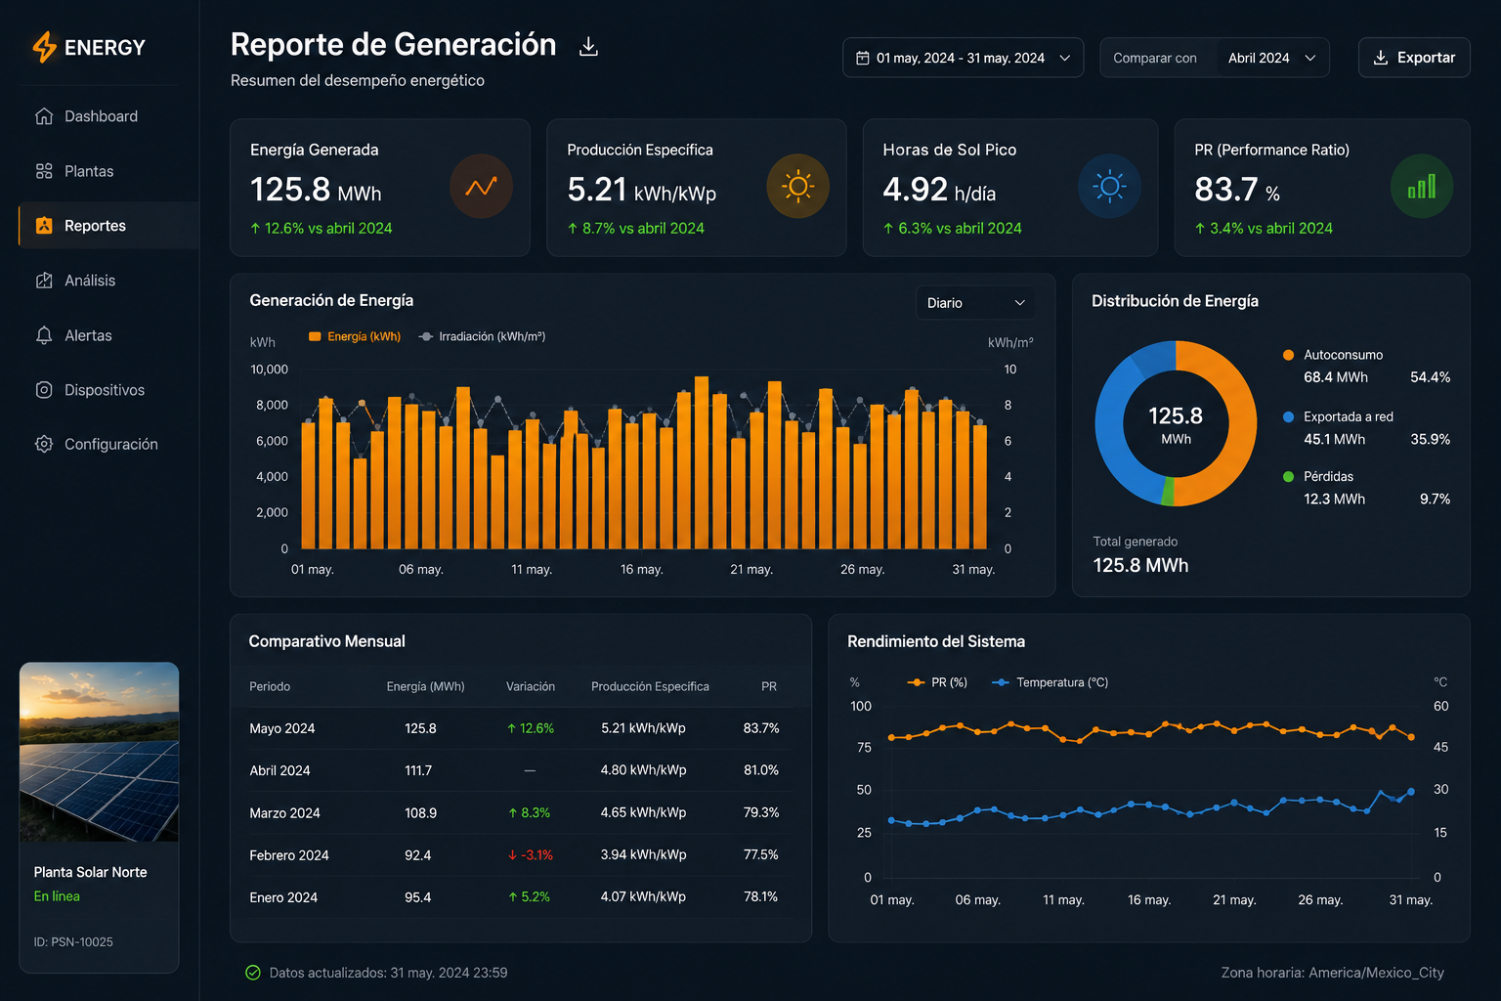Click the calendar icon in date range
Screen dimensions: 1501x1001
coord(863,58)
